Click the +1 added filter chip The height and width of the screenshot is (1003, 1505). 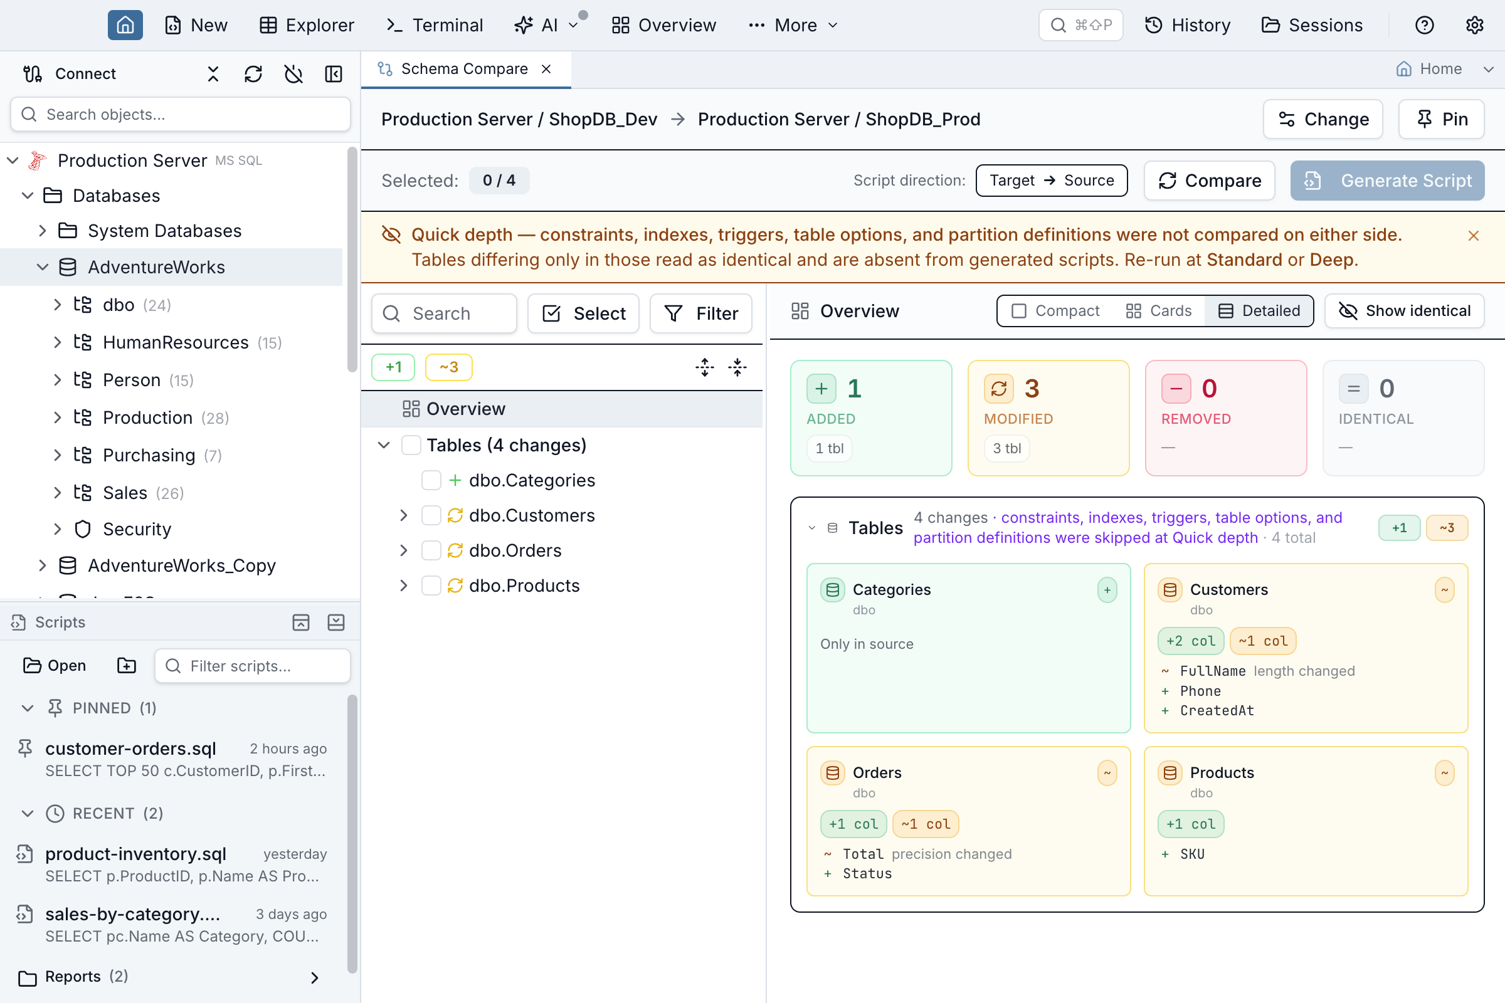tap(394, 367)
